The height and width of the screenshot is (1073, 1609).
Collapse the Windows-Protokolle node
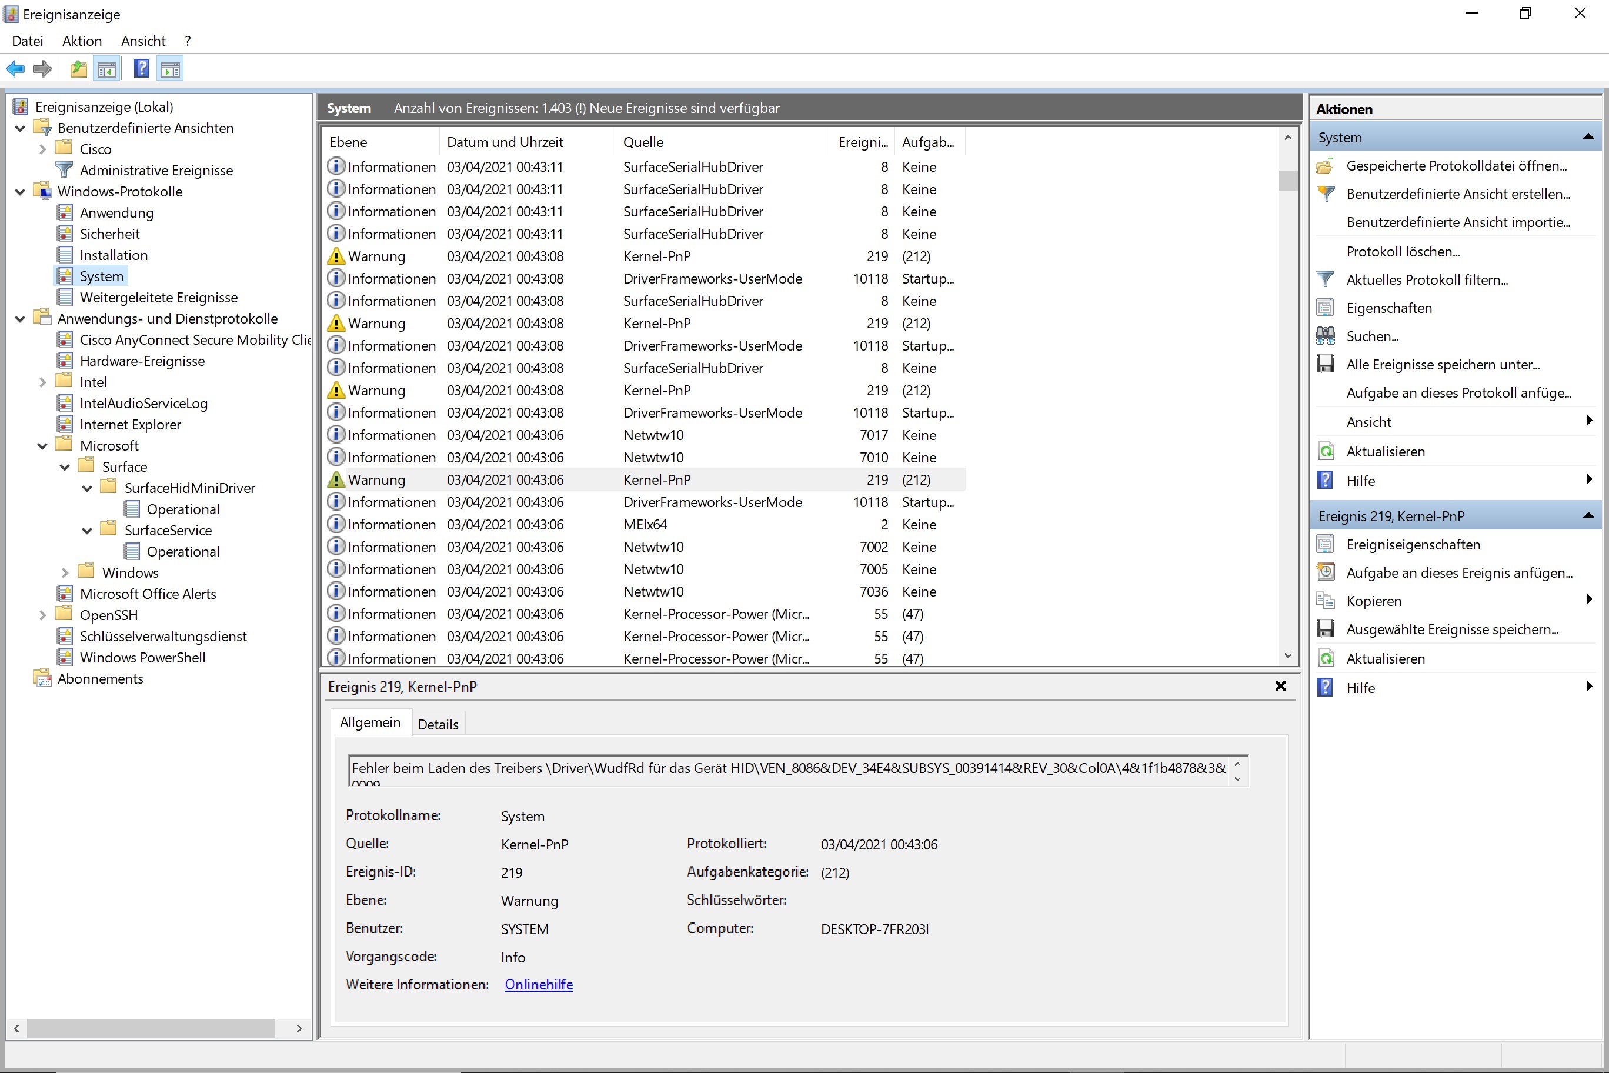pyautogui.click(x=20, y=192)
